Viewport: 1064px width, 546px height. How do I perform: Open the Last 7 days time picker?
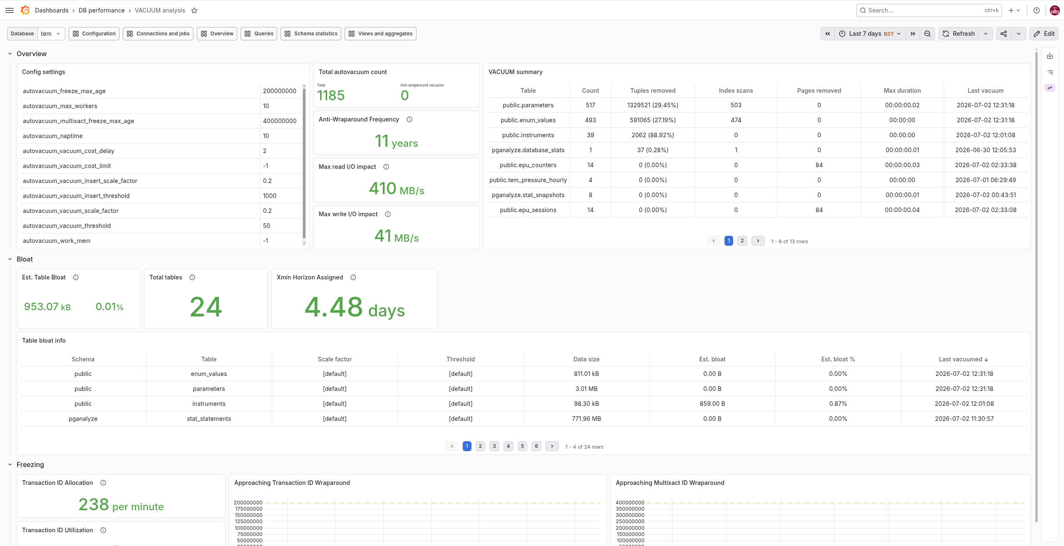[x=870, y=34]
